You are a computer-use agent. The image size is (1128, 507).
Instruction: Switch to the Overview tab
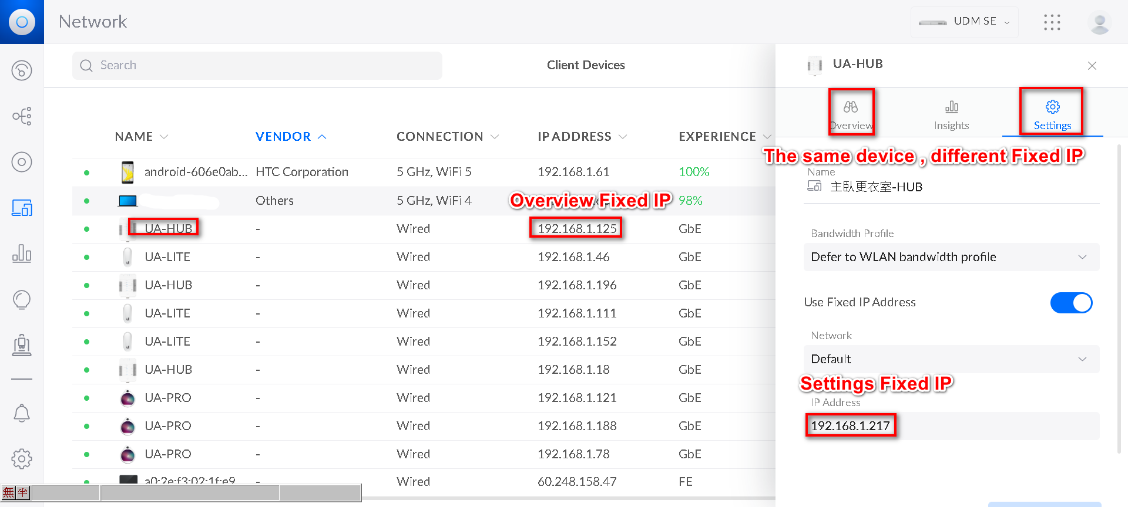[851, 114]
